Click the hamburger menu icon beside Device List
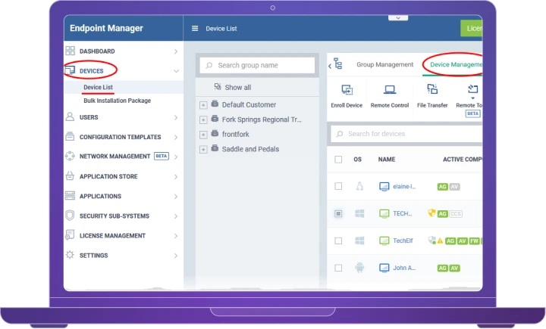Viewport: 546px width, 329px height. (x=195, y=29)
